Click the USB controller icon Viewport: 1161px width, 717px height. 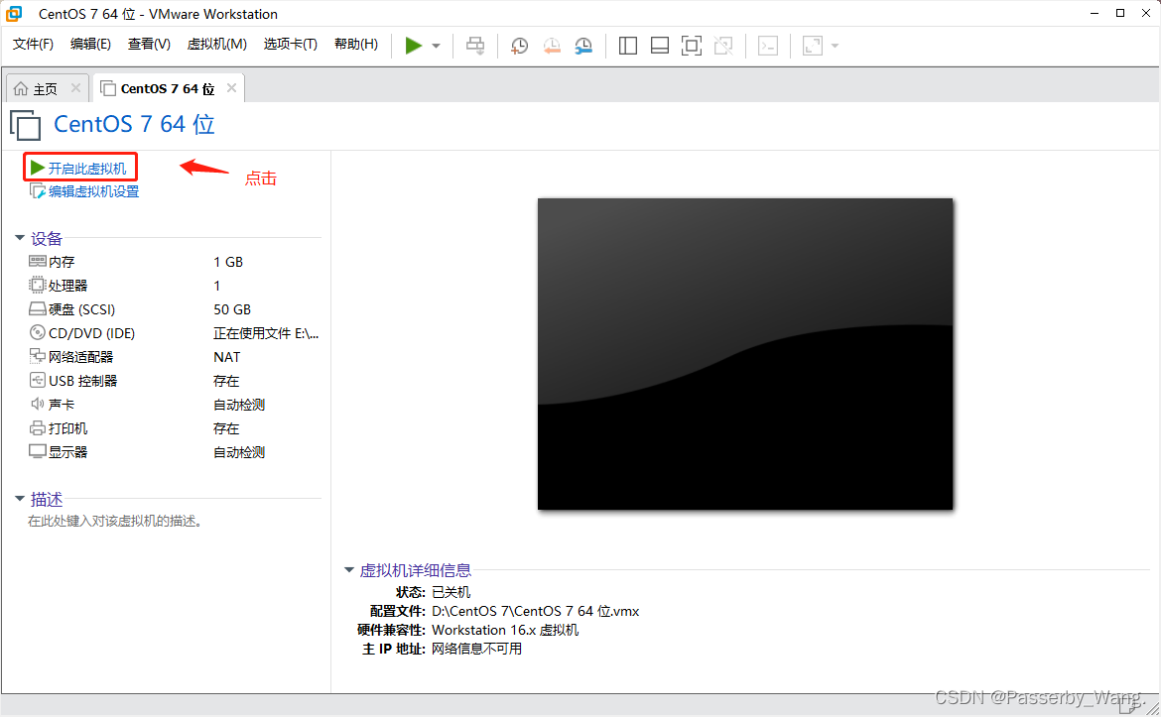[x=37, y=381]
